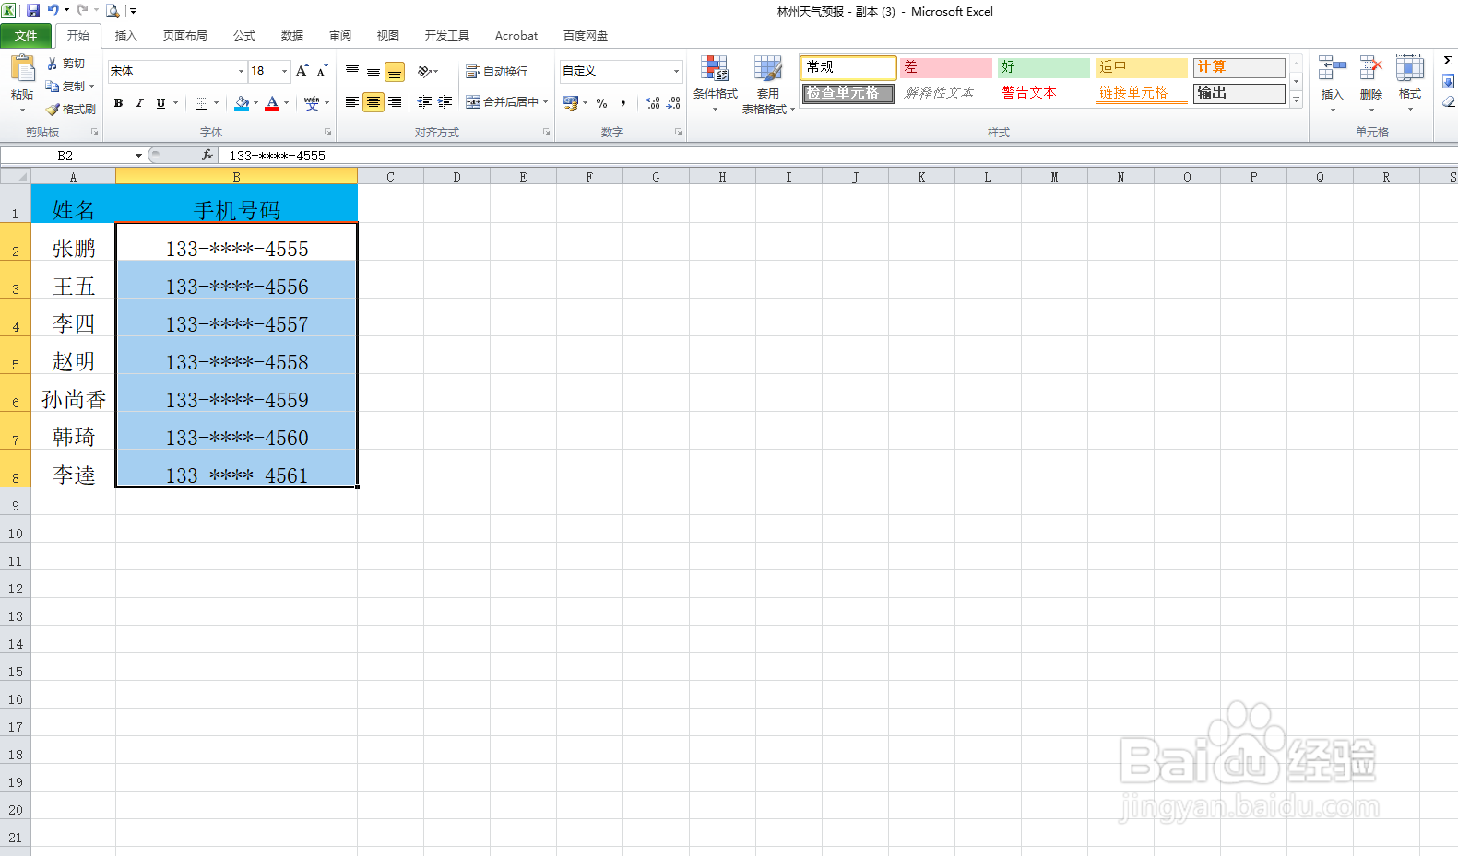Align text to top of cell
This screenshot has height=856, width=1458.
tap(352, 71)
